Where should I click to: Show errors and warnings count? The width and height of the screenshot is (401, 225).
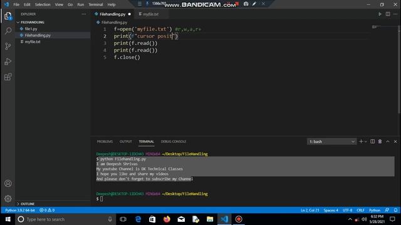tap(47, 210)
